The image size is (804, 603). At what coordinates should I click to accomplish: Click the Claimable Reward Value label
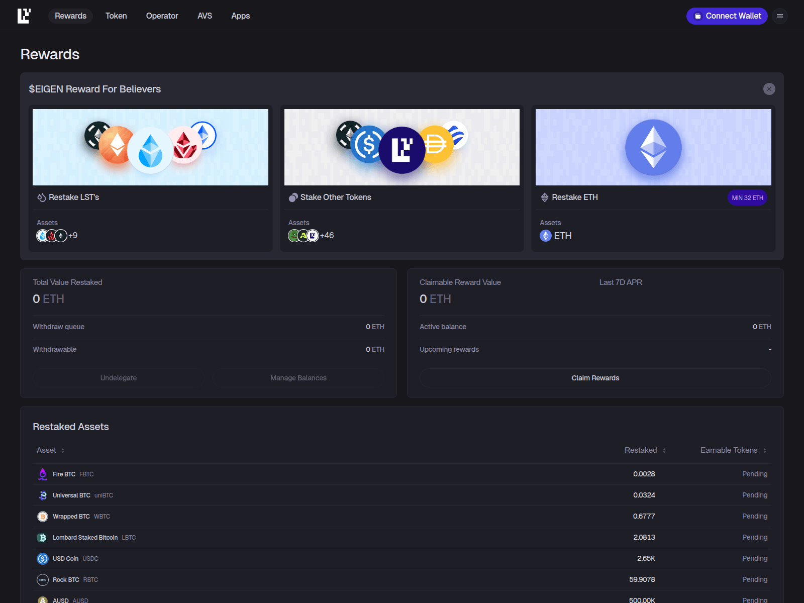pos(460,282)
